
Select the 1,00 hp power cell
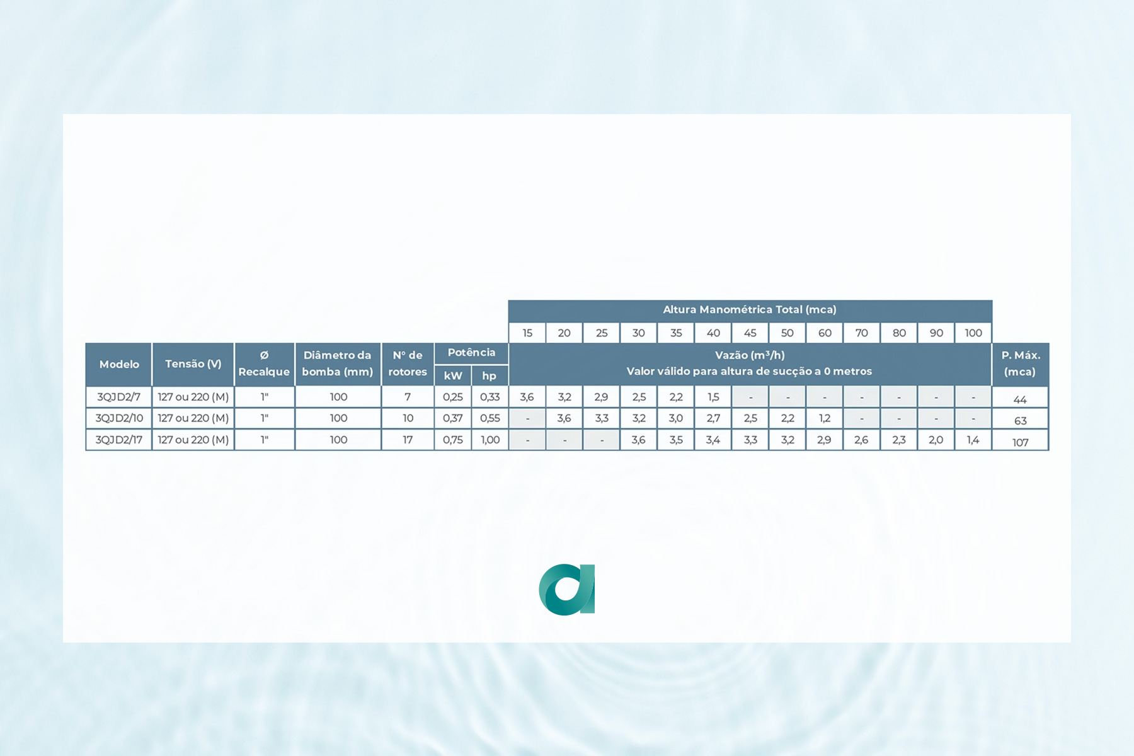[490, 440]
